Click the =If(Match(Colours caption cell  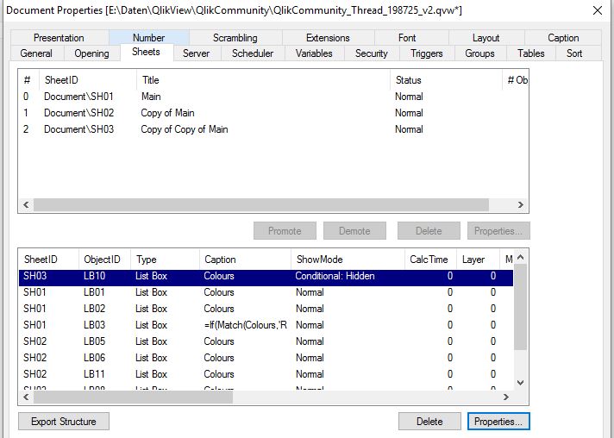tap(246, 325)
